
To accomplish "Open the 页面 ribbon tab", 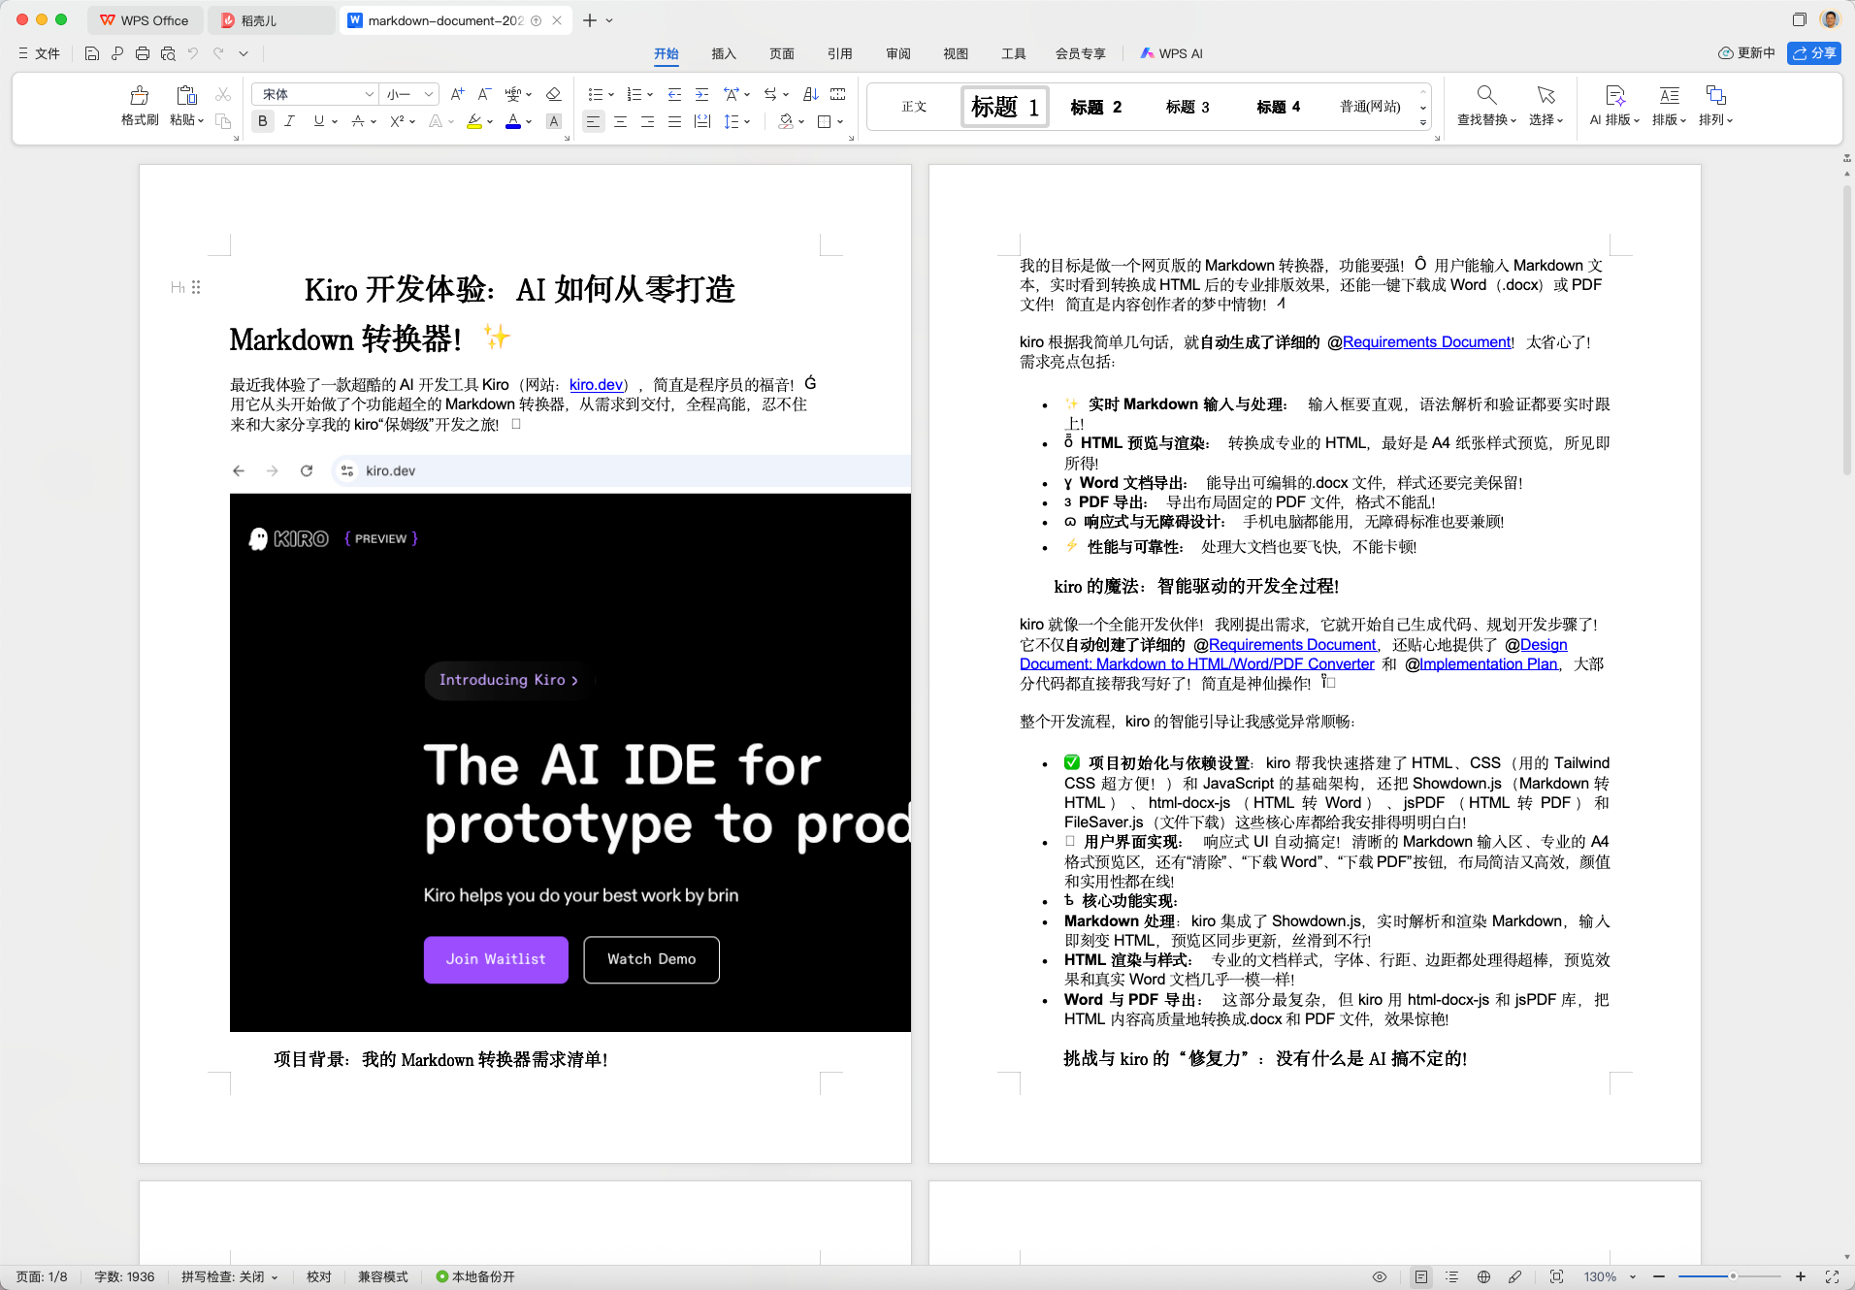I will click(782, 53).
